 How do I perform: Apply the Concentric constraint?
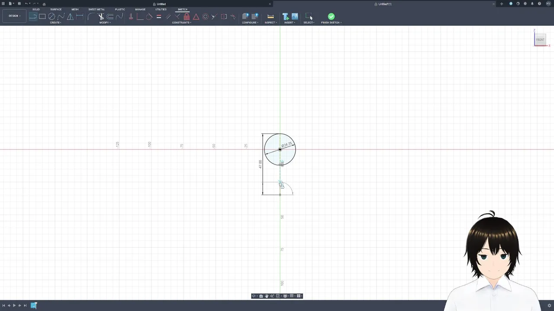click(x=206, y=16)
